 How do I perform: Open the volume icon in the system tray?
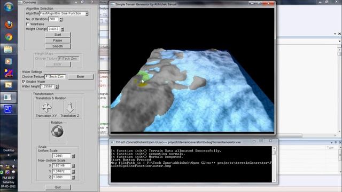pos(13,166)
